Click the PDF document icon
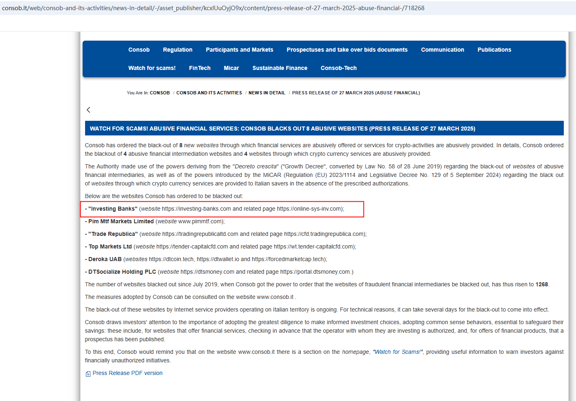The height and width of the screenshot is (401, 576). coord(88,374)
